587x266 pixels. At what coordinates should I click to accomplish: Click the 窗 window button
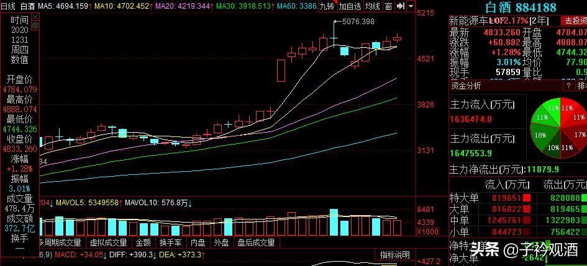point(389,6)
